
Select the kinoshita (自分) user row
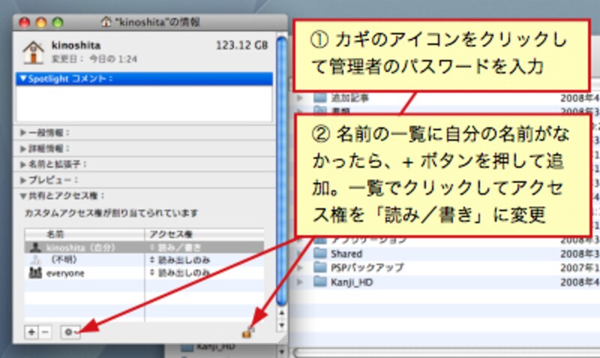[144, 247]
